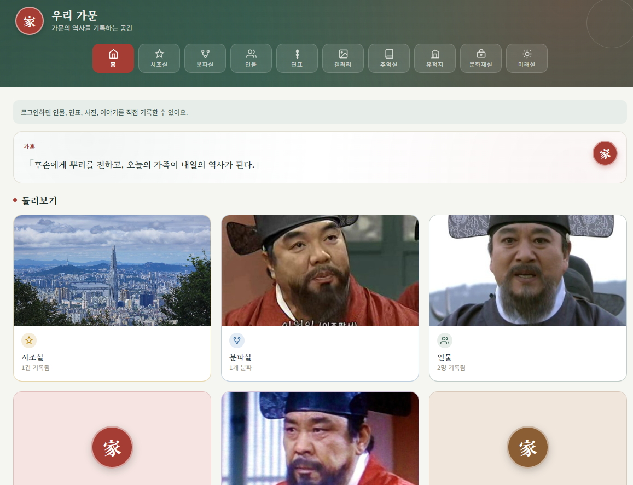
Task: Open the 연표 timeline tab
Action: [297, 58]
